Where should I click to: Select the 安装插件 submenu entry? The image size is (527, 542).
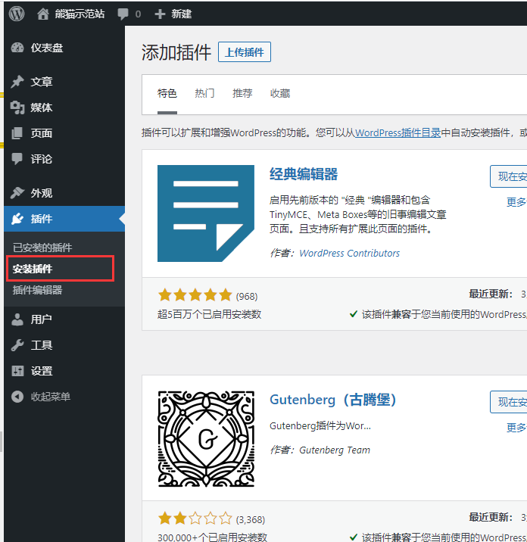click(x=32, y=269)
